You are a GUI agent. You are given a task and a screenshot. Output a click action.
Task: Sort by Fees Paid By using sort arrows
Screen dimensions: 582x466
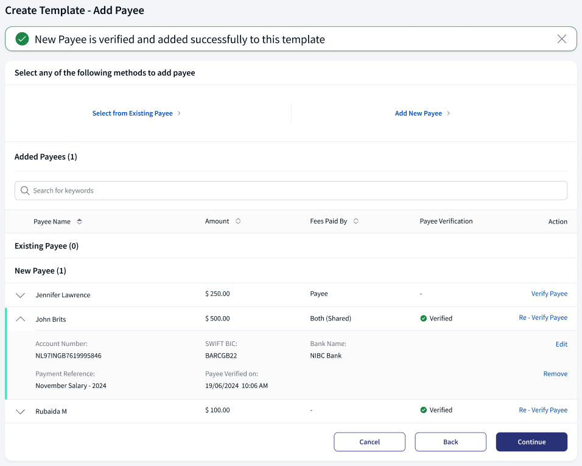tap(356, 221)
